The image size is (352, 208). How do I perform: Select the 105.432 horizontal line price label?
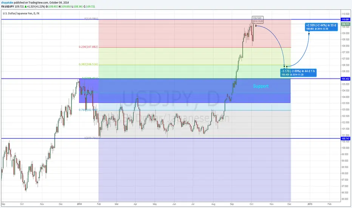(345, 79)
